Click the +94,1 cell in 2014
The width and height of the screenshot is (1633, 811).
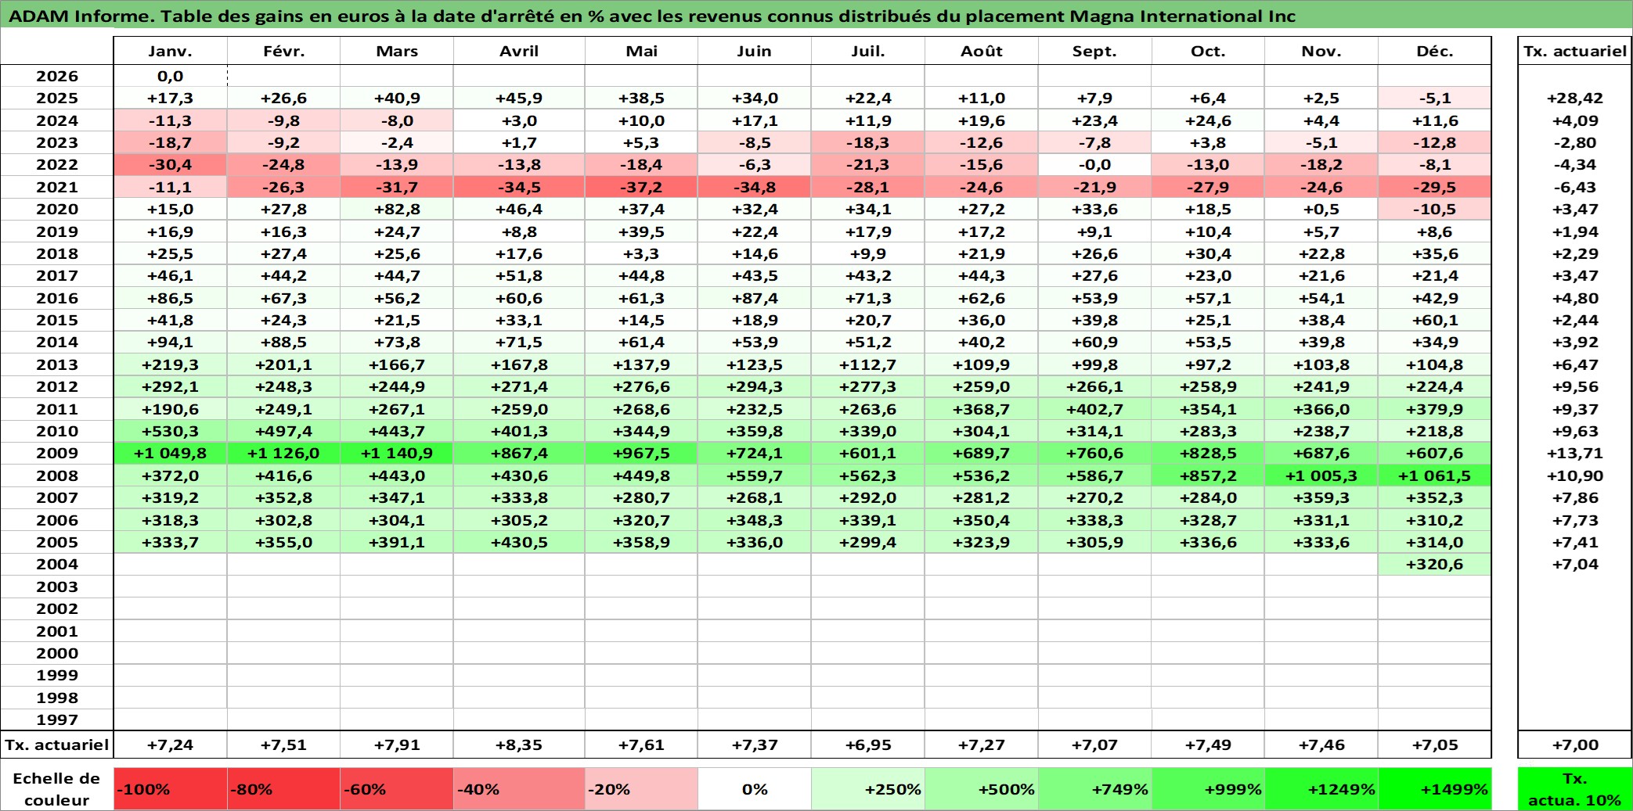click(170, 342)
